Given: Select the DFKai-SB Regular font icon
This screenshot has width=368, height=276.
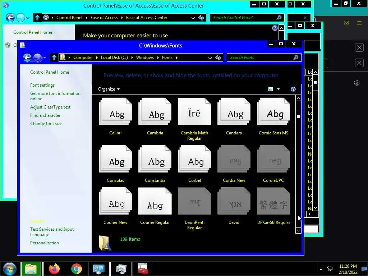Looking at the screenshot, I should pyautogui.click(x=273, y=201).
